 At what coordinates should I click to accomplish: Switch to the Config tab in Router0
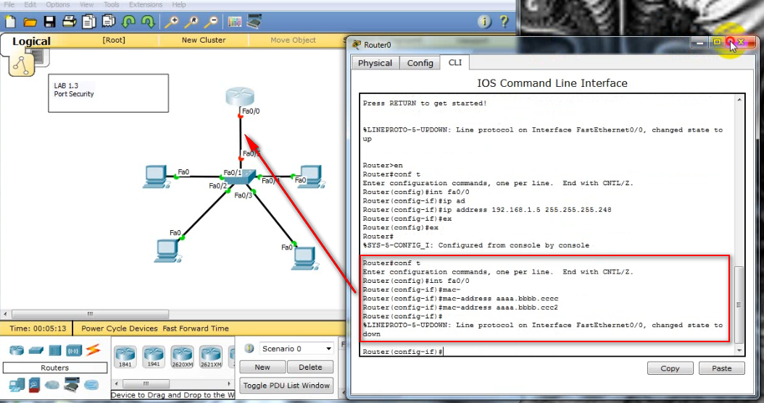420,63
